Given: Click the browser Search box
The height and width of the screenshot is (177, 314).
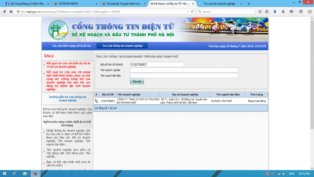Looking at the screenshot, I should pos(226,12).
